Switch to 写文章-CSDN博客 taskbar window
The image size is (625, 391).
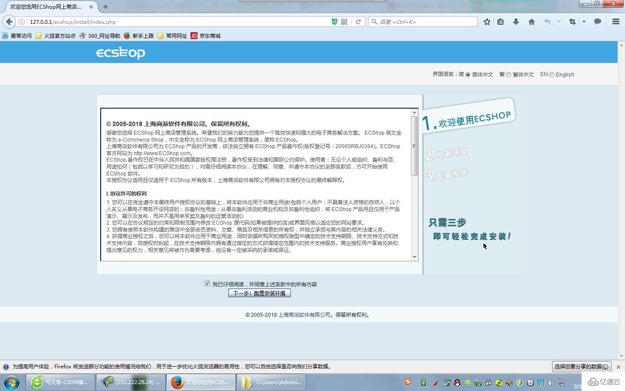click(x=61, y=382)
